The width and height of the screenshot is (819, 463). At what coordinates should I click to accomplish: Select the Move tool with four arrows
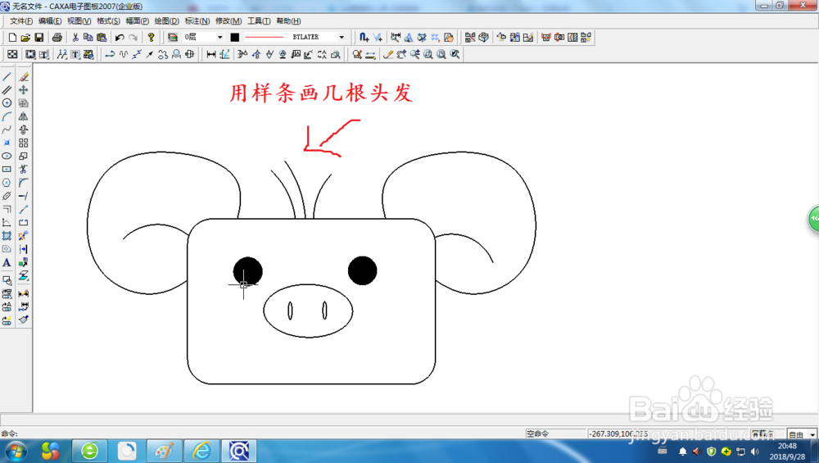24,90
